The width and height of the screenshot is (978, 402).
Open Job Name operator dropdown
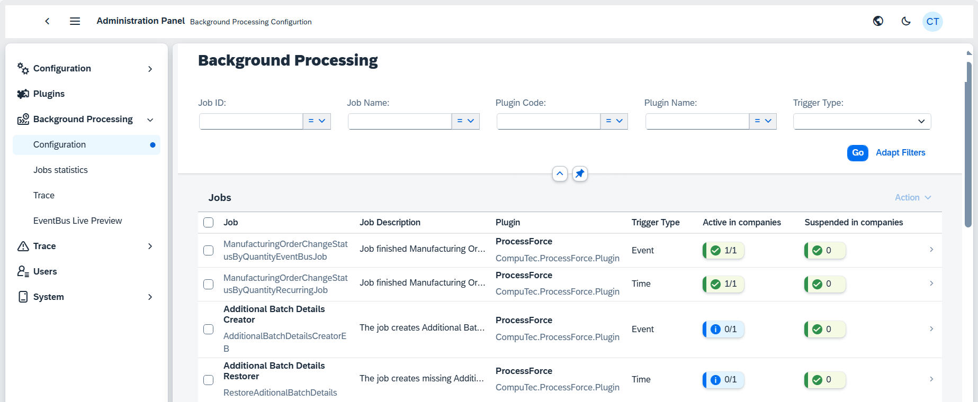(465, 121)
